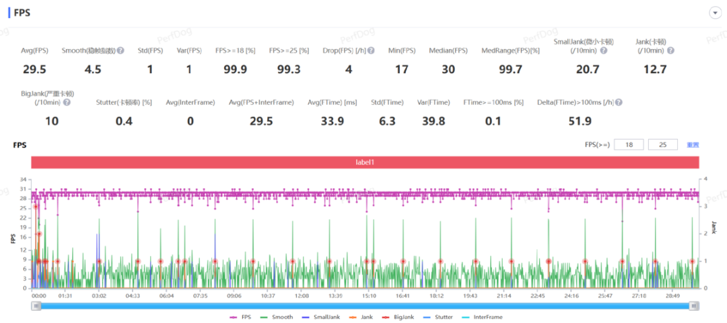Open help icon next to Smooth label
Image resolution: width=727 pixels, height=323 pixels.
click(120, 50)
